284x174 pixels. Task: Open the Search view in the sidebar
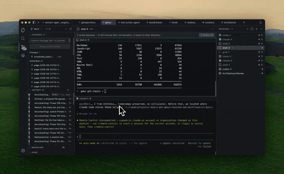23,39
